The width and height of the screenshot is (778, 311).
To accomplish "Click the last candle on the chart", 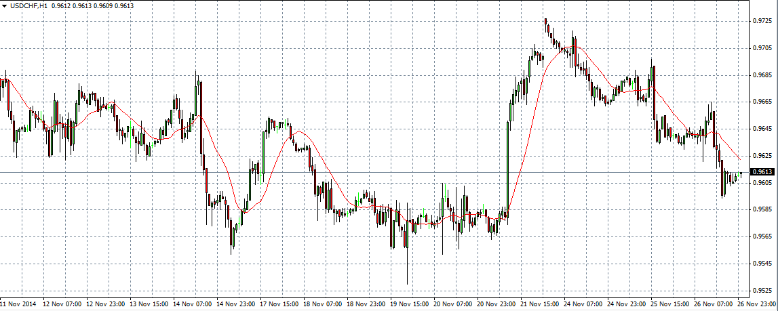I will [x=741, y=174].
